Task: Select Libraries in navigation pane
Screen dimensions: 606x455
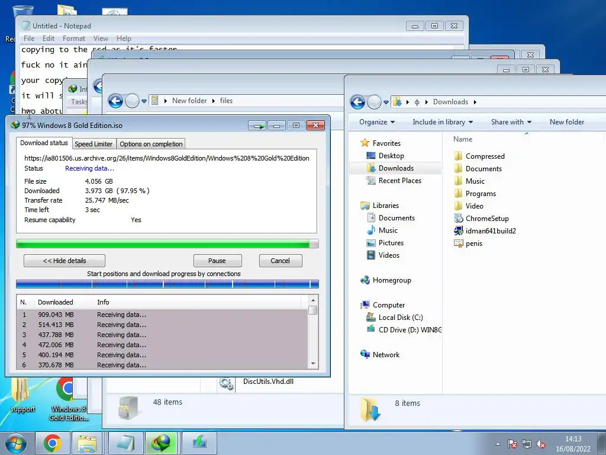Action: (x=385, y=206)
